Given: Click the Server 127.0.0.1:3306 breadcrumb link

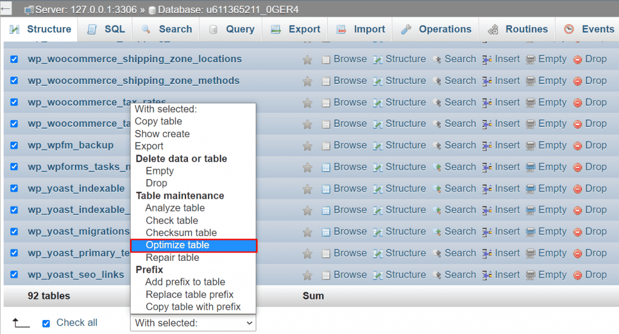Looking at the screenshot, I should [x=86, y=10].
